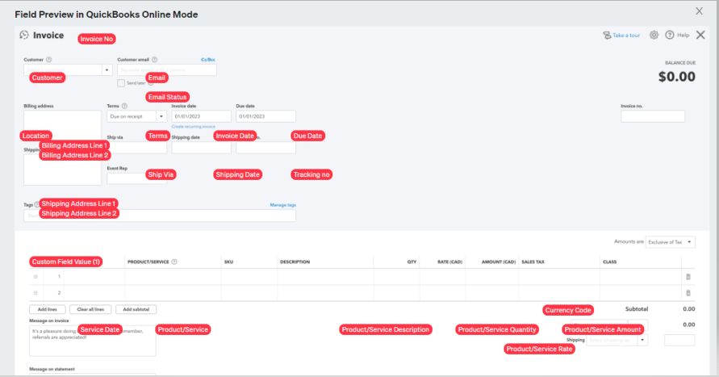Open invoice settings gear
719x377 pixels.
pyautogui.click(x=654, y=35)
